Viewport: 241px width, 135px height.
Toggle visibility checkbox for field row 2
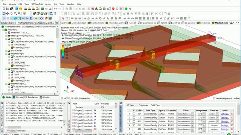point(134,118)
